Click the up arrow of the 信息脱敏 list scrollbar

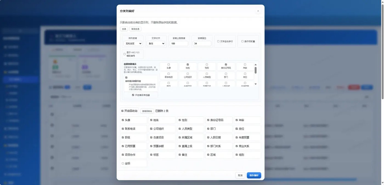click(x=256, y=65)
